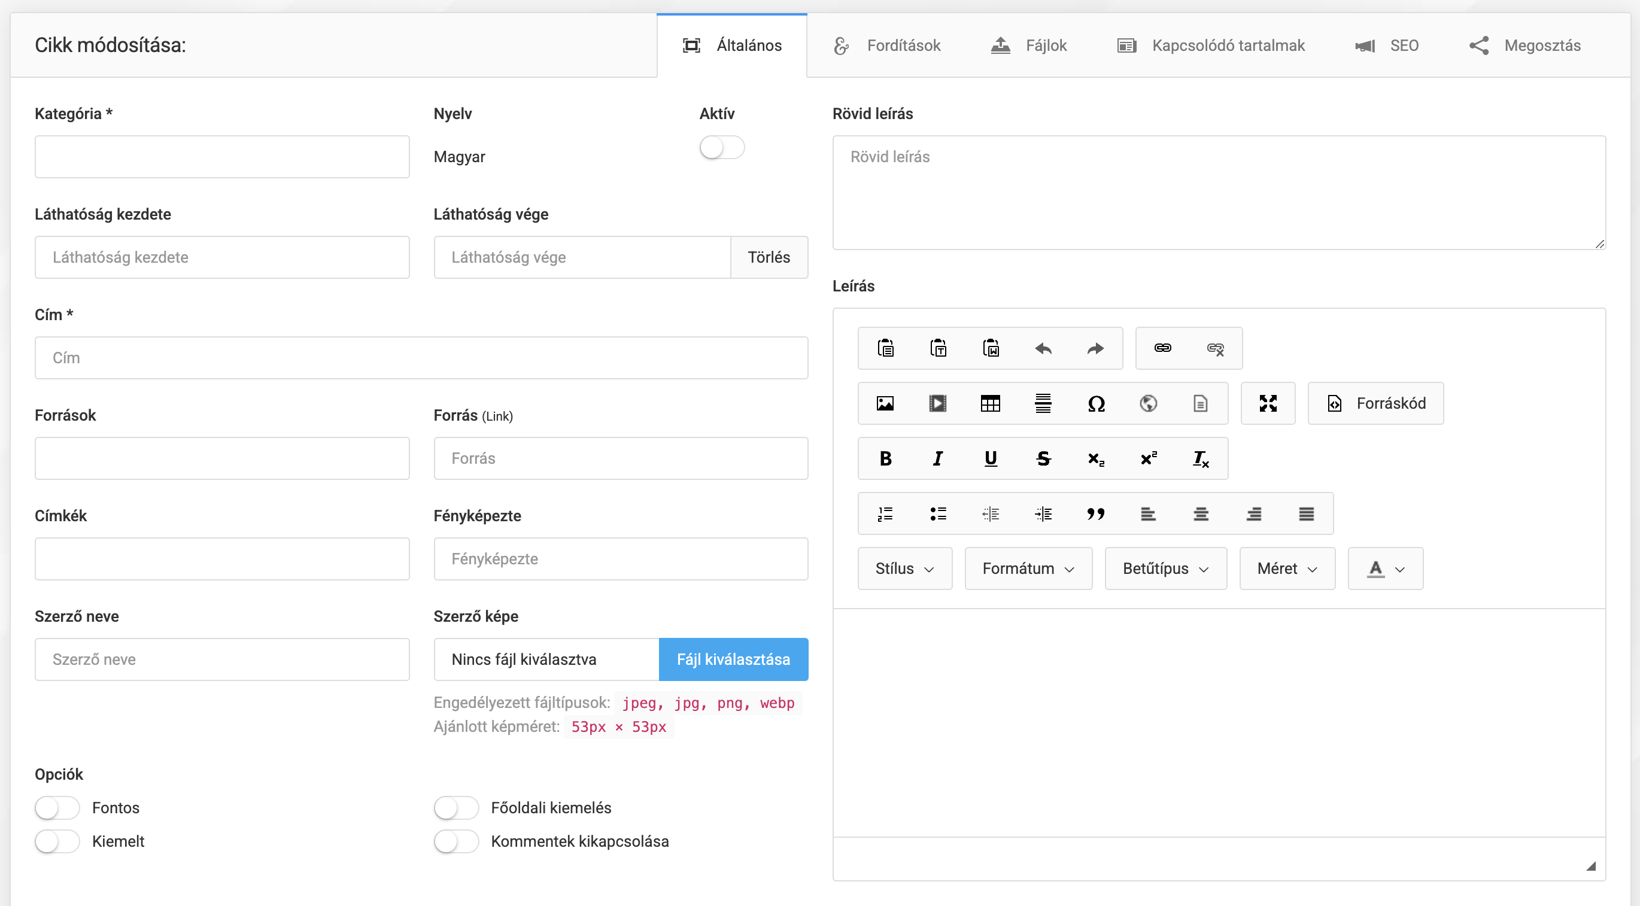Click the insert link icon
The width and height of the screenshot is (1640, 906).
tap(1162, 348)
